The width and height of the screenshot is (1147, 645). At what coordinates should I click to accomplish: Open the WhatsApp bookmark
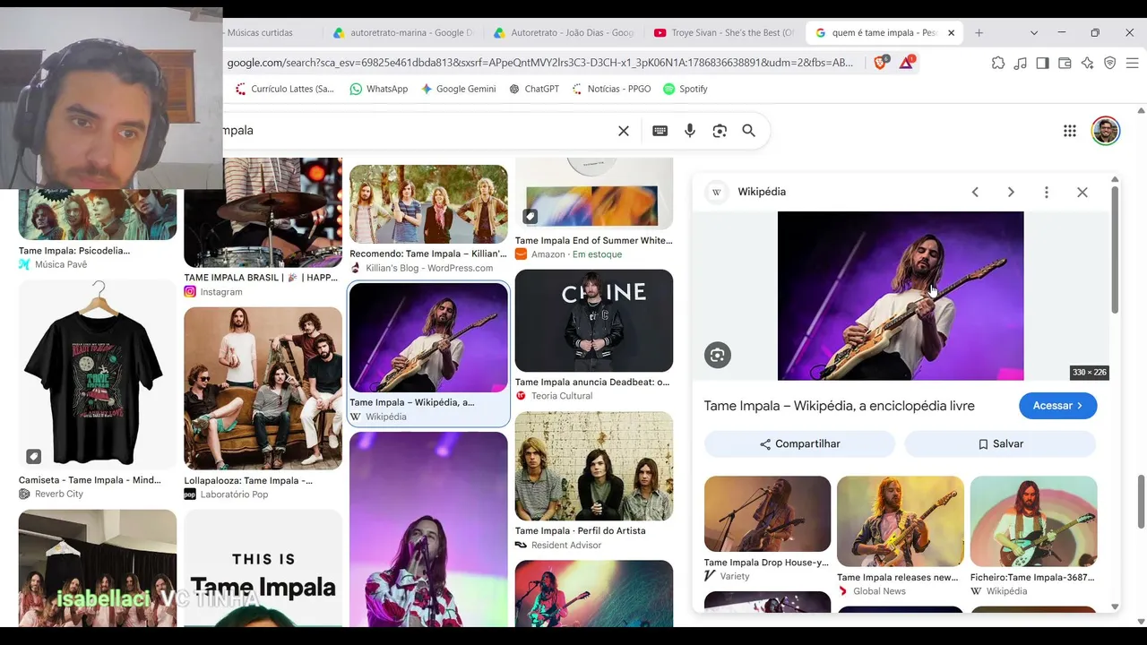pos(378,89)
